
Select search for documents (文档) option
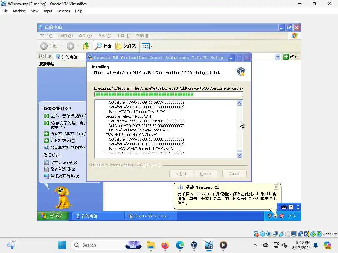click(65, 125)
